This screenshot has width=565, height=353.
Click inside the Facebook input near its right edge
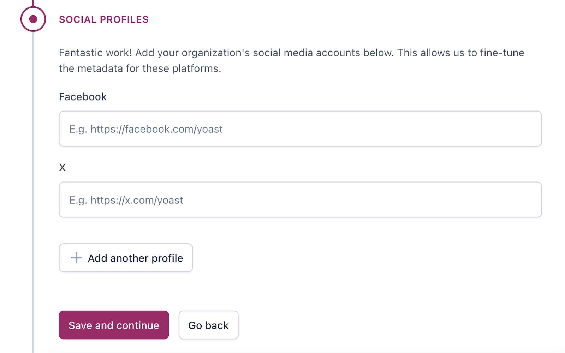523,129
